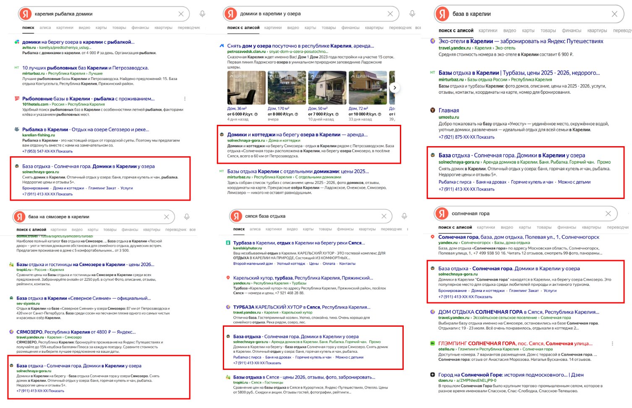Click microphone icon for "база на сямозере в карелии"
This screenshot has height=408, width=632.
coord(187,217)
